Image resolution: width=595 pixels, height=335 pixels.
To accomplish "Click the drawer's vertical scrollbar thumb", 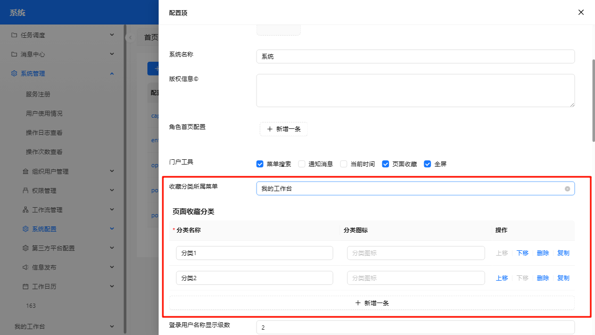I will [593, 101].
